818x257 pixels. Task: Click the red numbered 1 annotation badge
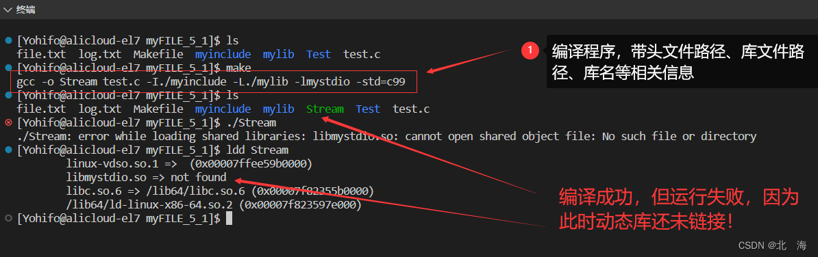pyautogui.click(x=530, y=51)
